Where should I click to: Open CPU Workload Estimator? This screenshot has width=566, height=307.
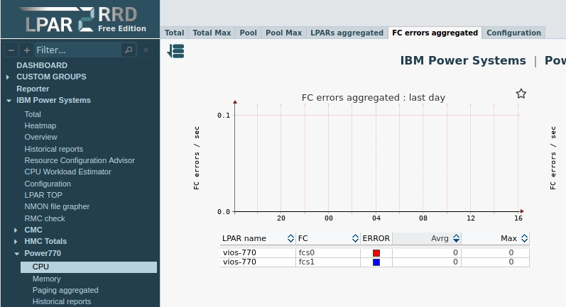[x=68, y=172]
